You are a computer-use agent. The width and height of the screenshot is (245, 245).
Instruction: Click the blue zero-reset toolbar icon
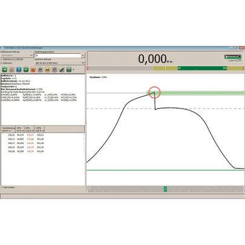click(19, 70)
